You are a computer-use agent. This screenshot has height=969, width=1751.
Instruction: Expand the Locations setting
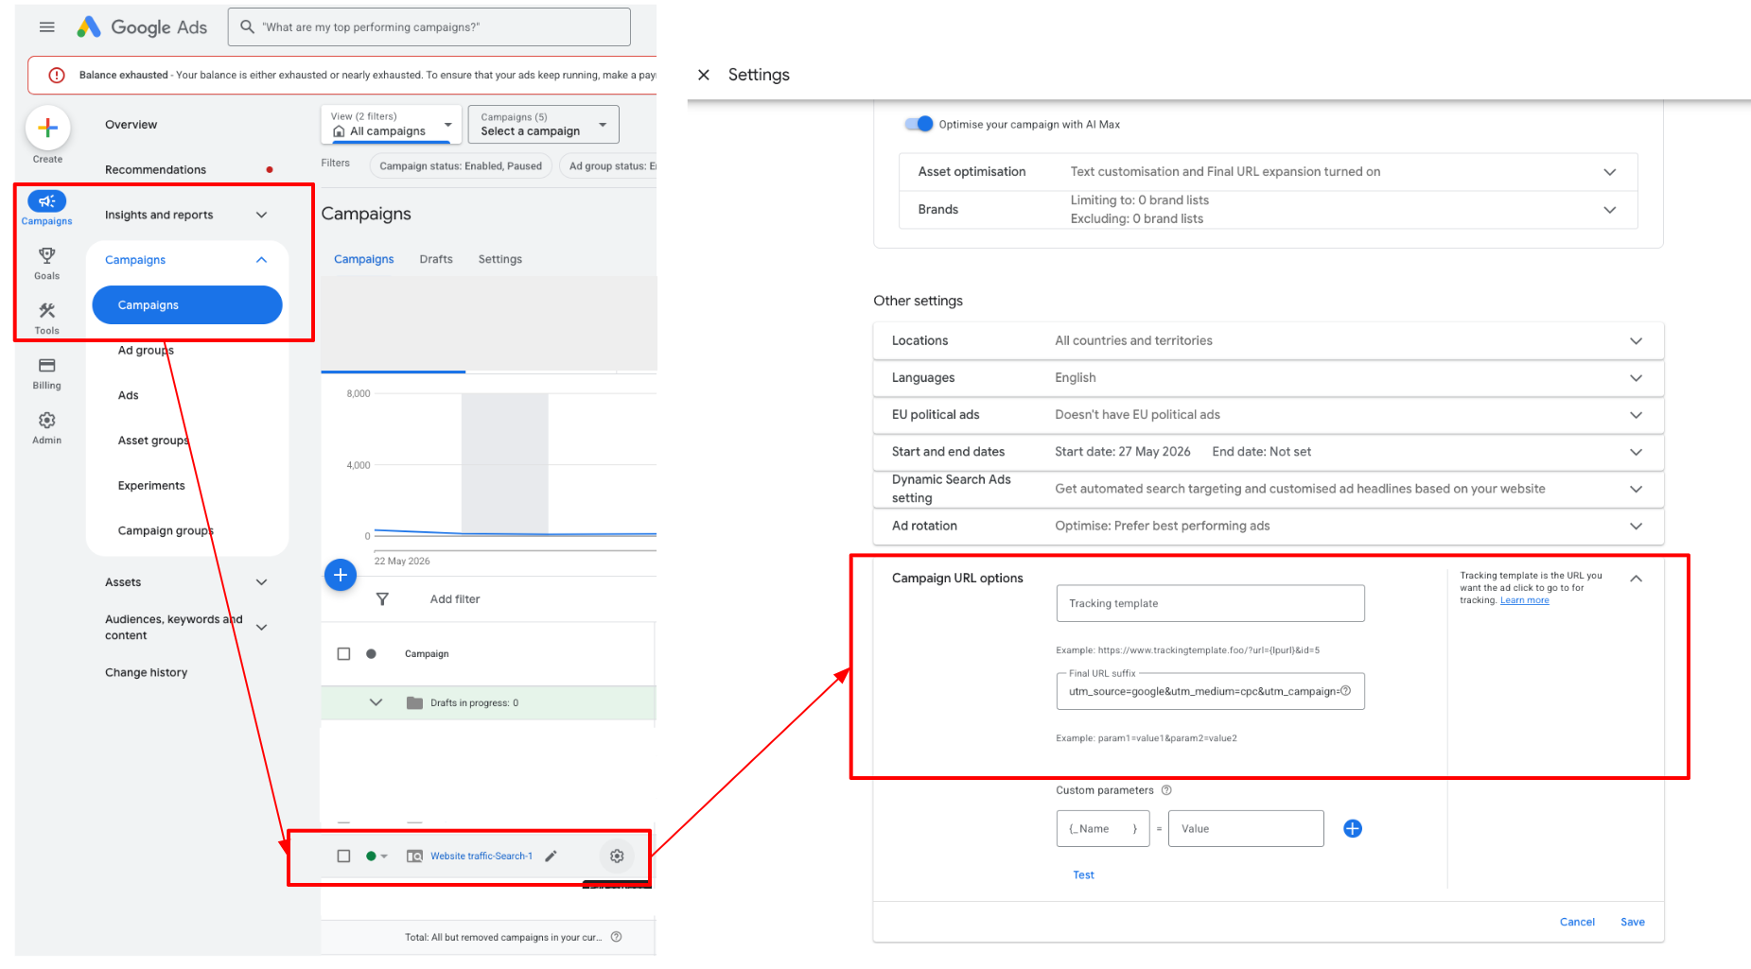point(1637,341)
